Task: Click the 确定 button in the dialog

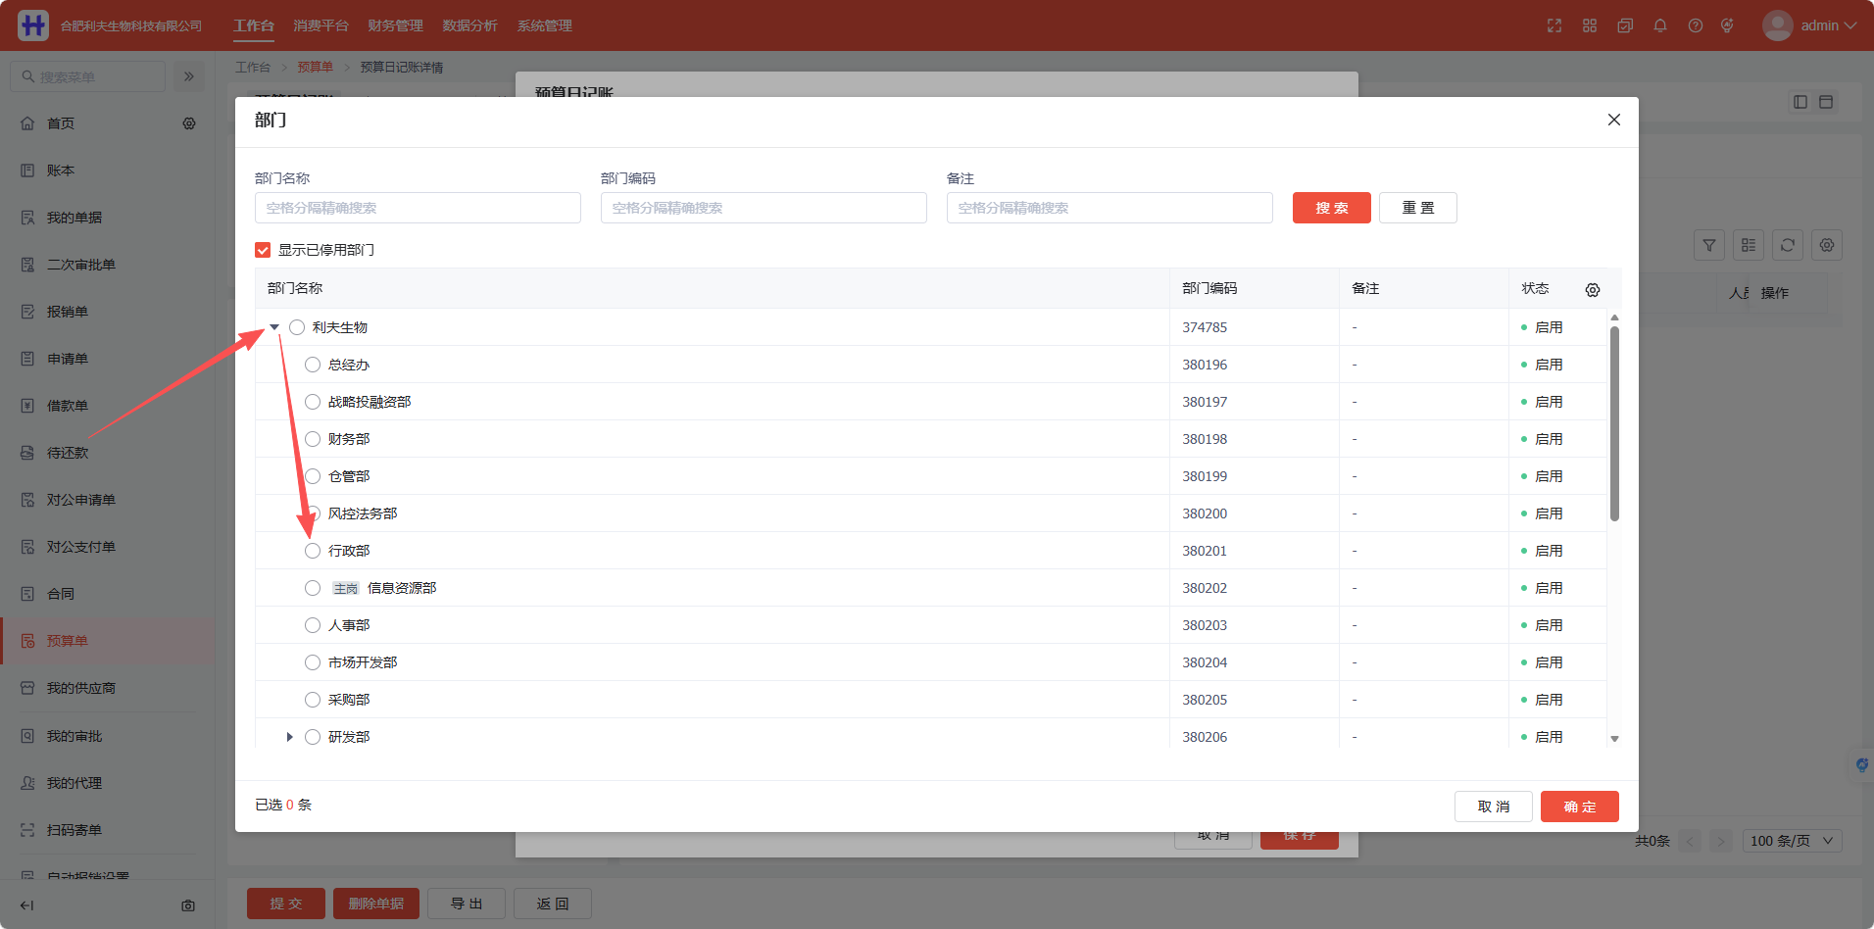Action: [x=1580, y=807]
